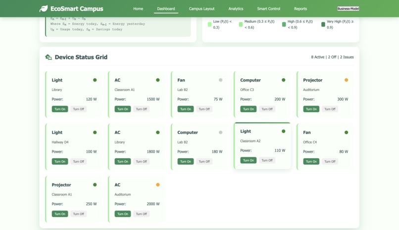The image size is (399, 230).
Task: Click status dot on Light Hallway D4 card
Action: pyautogui.click(x=95, y=133)
